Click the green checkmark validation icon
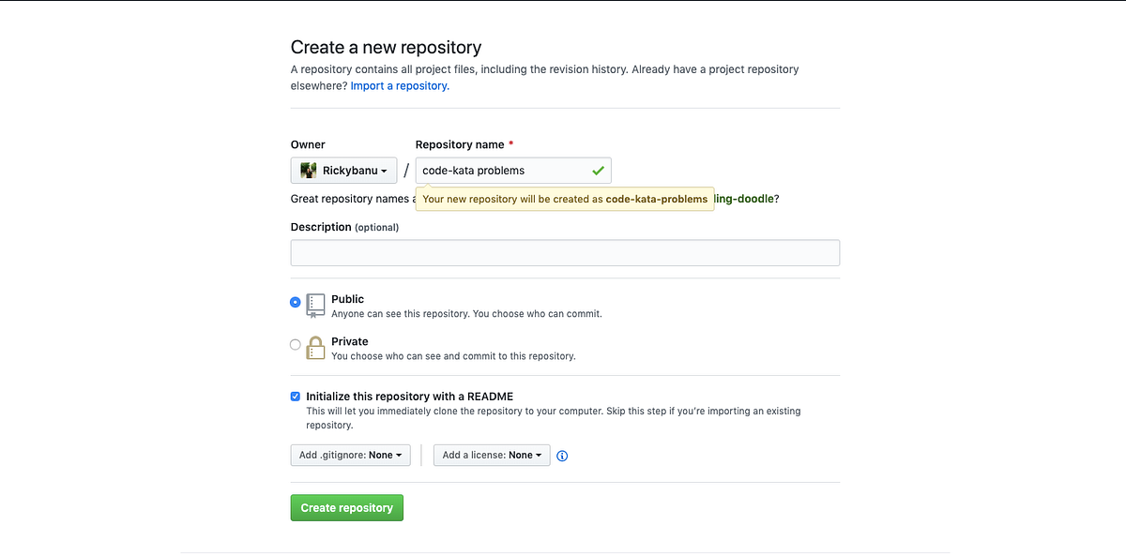 tap(597, 170)
